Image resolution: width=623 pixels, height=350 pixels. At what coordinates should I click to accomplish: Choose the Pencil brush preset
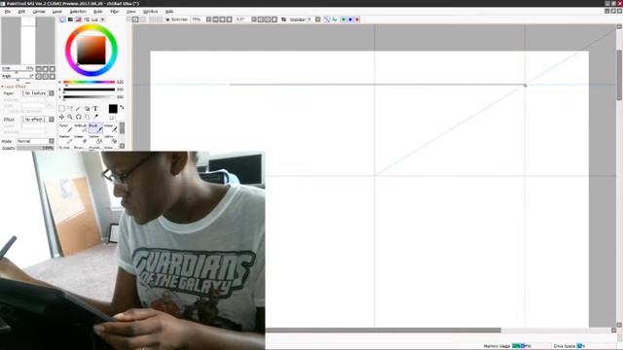pyautogui.click(x=65, y=127)
